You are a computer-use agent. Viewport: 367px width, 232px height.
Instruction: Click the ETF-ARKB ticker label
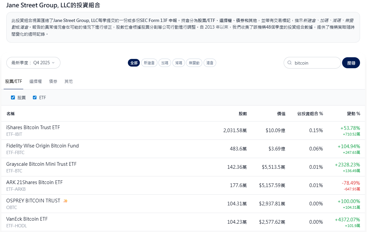coord(16,189)
